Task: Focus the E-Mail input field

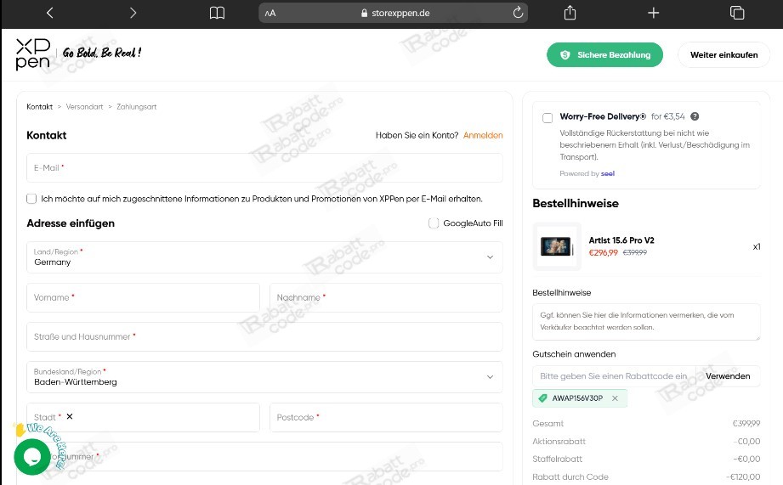Action: pos(264,167)
